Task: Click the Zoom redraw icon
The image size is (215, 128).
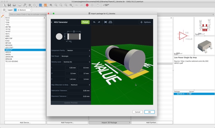Action: (66, 5)
